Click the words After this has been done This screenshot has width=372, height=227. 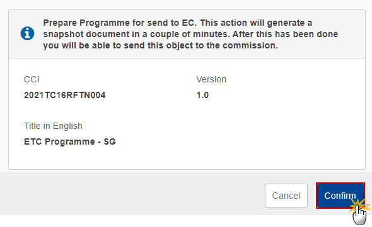tap(285, 34)
